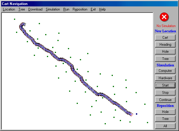Open the Simulation menu
This screenshot has width=179, height=131.
(53, 9)
